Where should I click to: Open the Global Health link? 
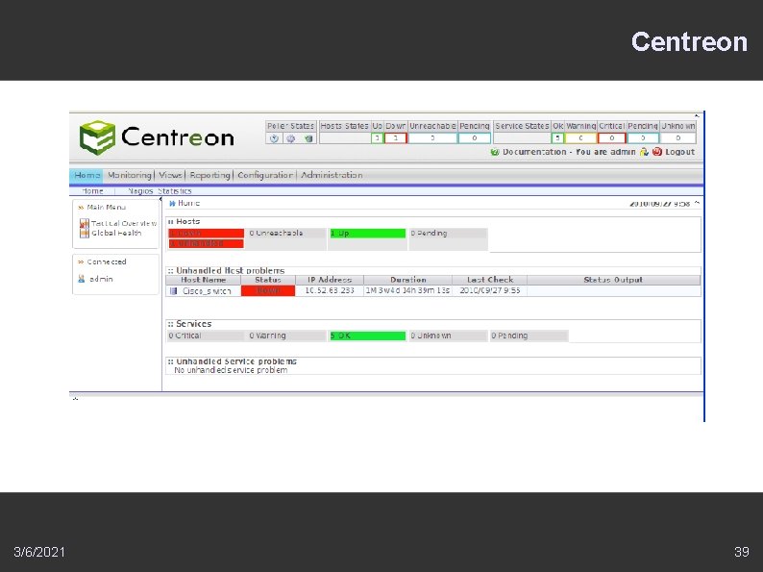[116, 234]
